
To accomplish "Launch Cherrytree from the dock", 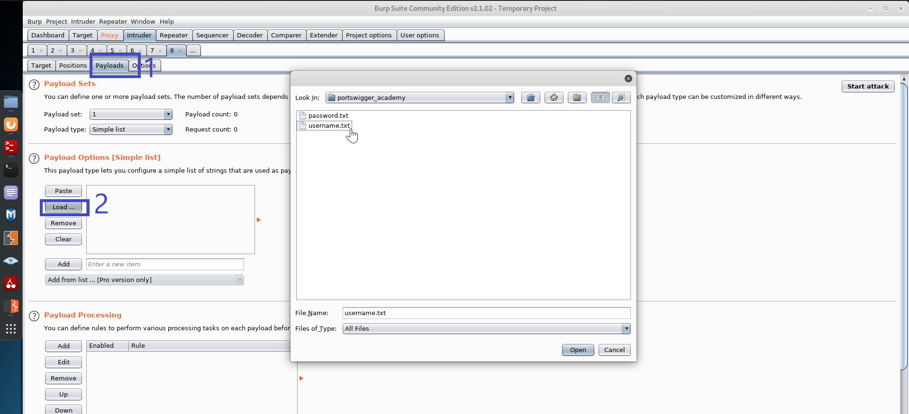I will coord(11,283).
